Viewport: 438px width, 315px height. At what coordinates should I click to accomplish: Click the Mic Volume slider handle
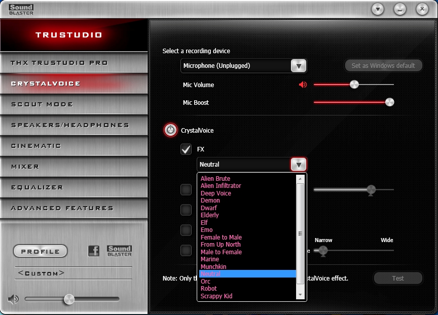tap(354, 84)
